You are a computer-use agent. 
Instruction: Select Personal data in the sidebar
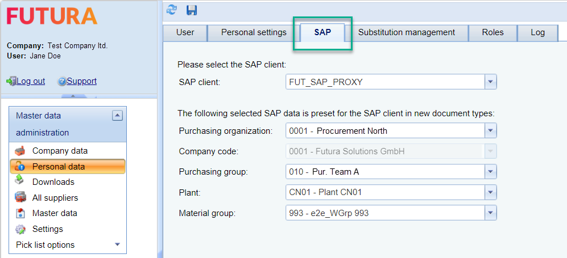click(59, 167)
